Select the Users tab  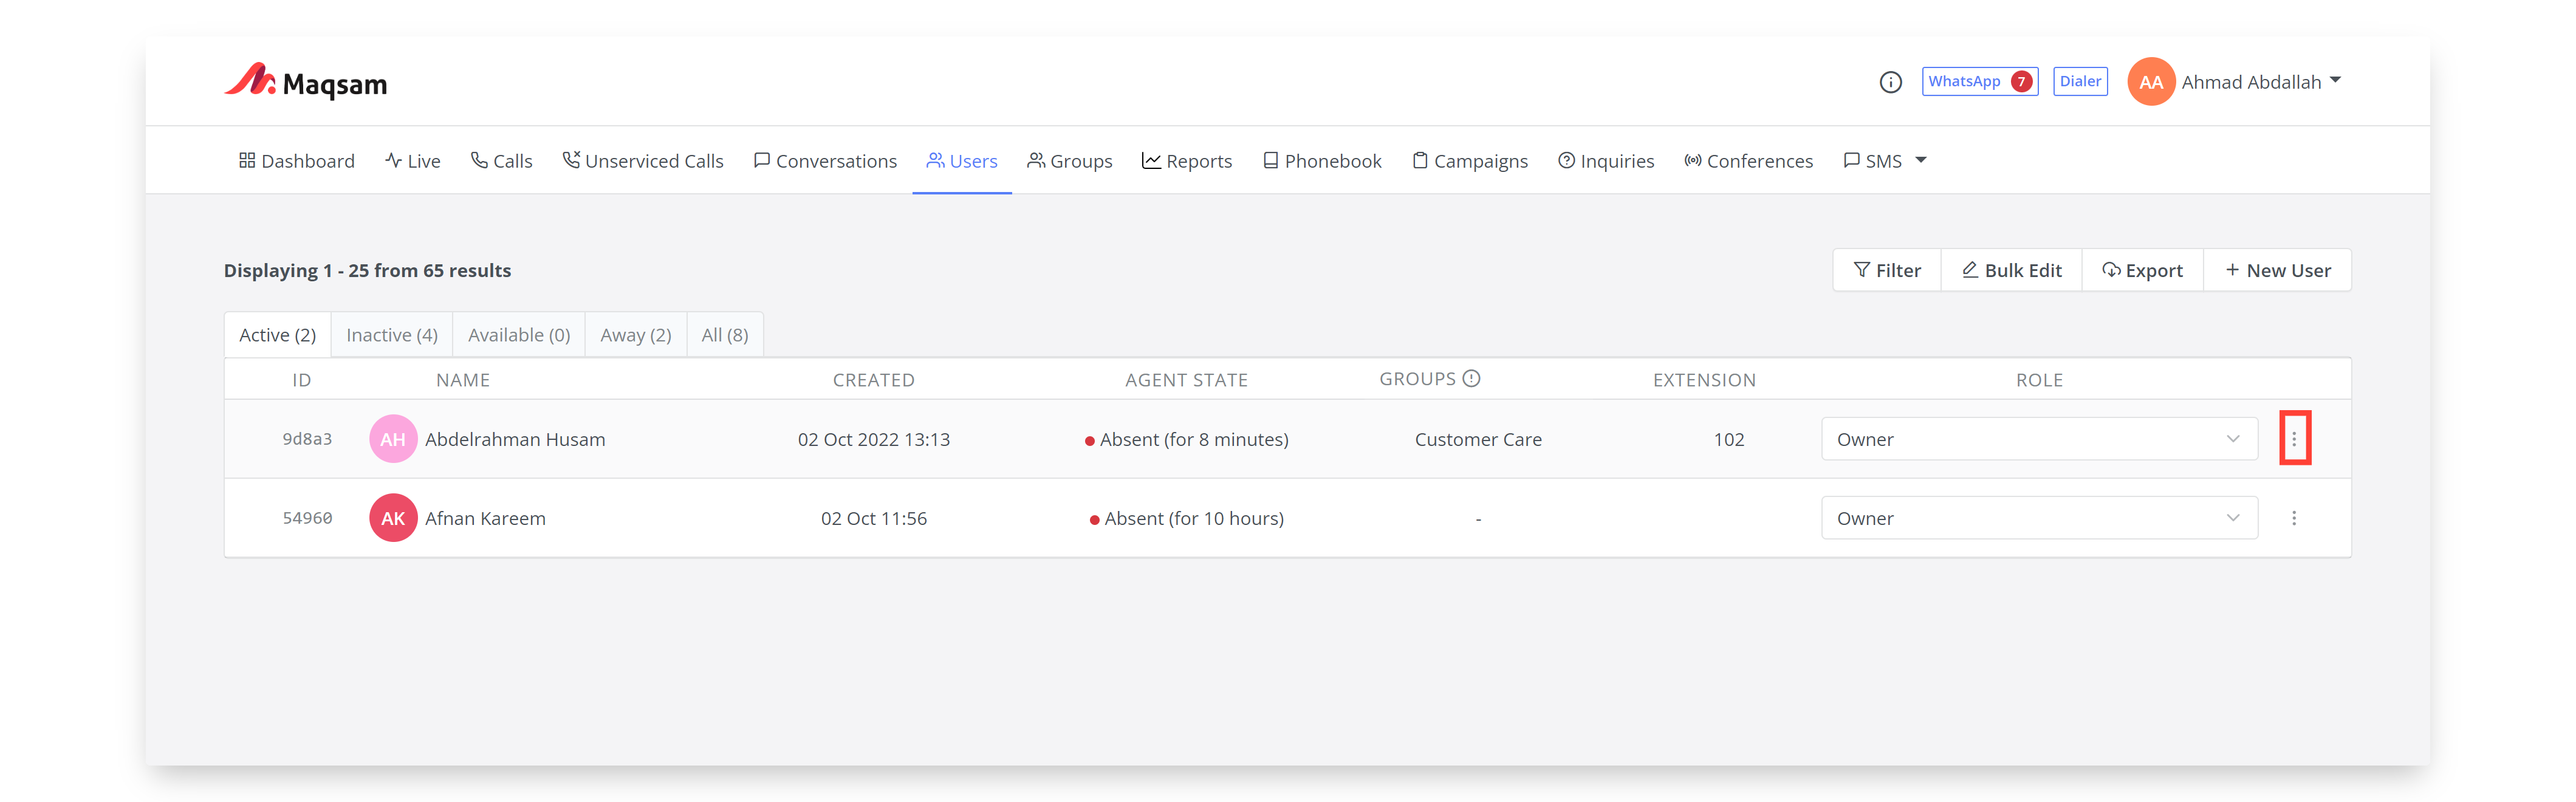click(962, 161)
